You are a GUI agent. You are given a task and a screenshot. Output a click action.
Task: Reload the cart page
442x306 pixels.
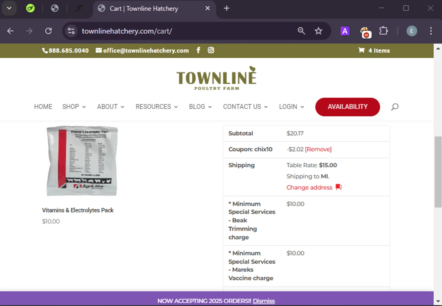pyautogui.click(x=48, y=31)
